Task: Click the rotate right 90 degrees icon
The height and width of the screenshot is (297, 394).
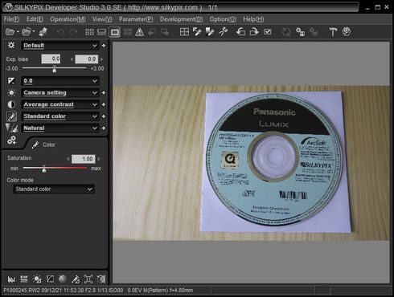Action: pos(253,32)
